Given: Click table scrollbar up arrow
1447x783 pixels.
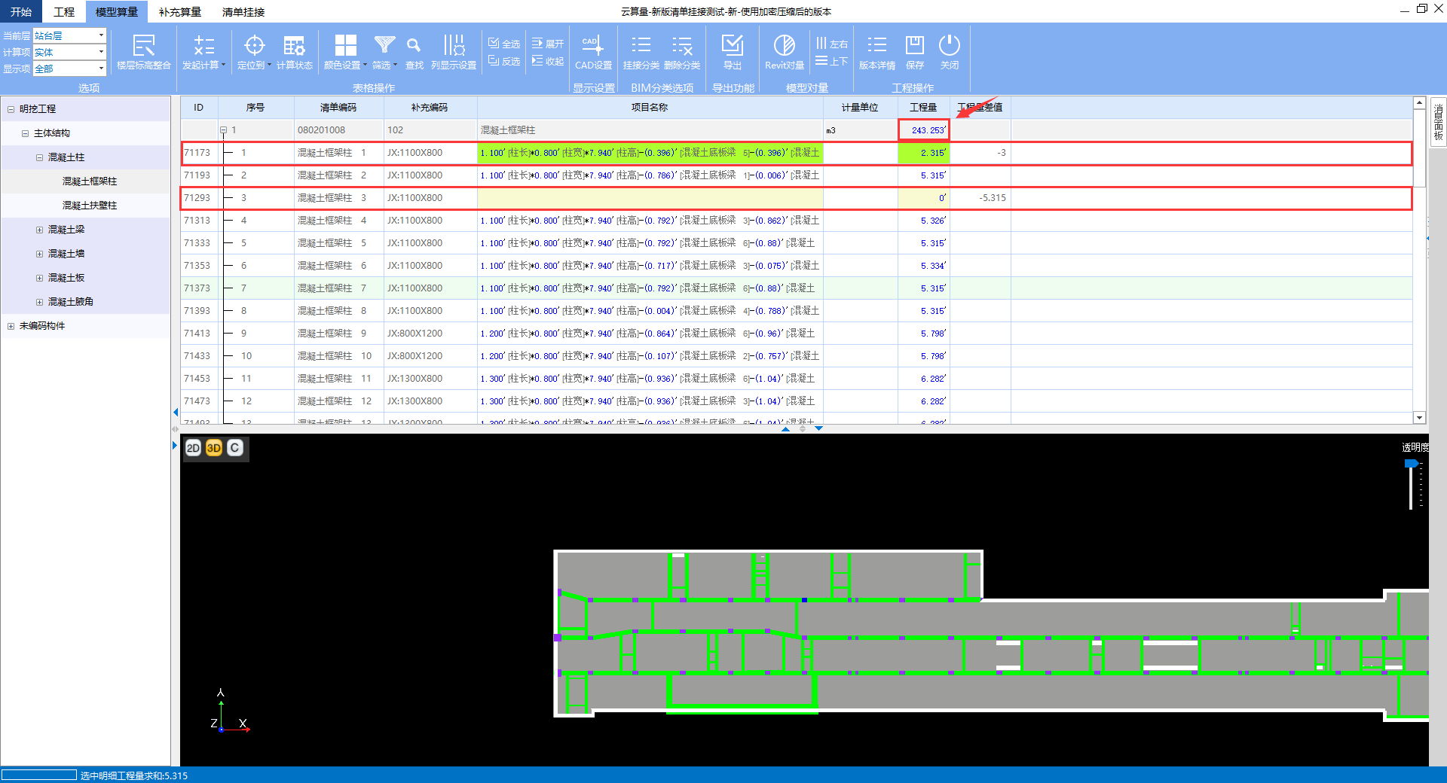Looking at the screenshot, I should [x=1419, y=103].
